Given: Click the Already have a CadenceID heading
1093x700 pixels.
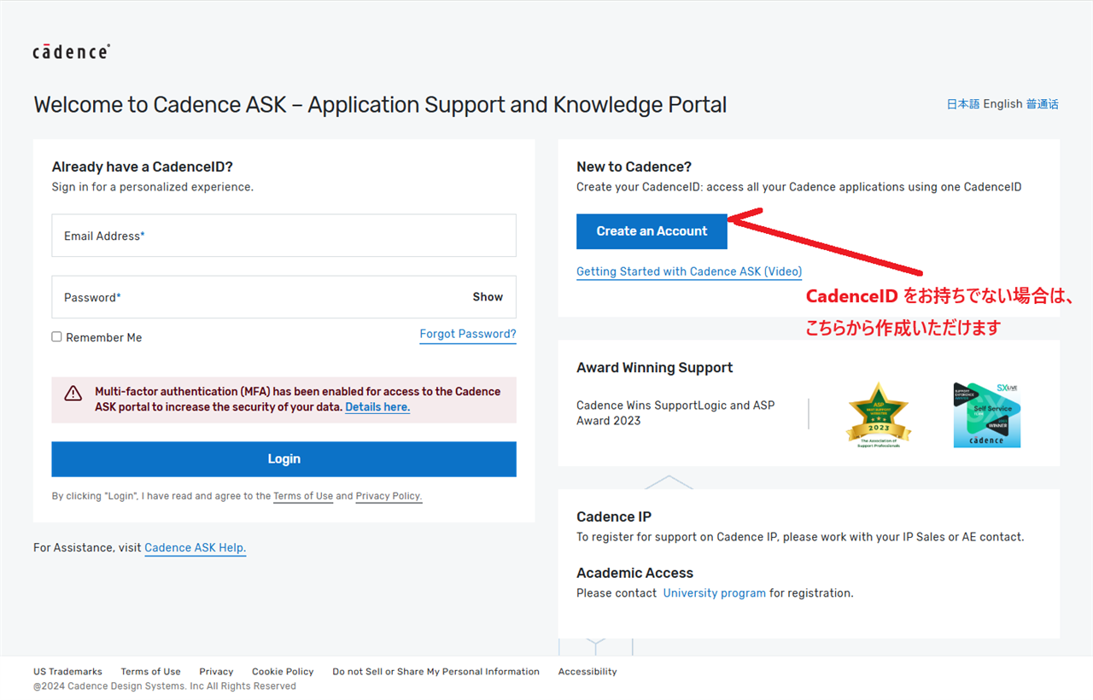Looking at the screenshot, I should (142, 167).
